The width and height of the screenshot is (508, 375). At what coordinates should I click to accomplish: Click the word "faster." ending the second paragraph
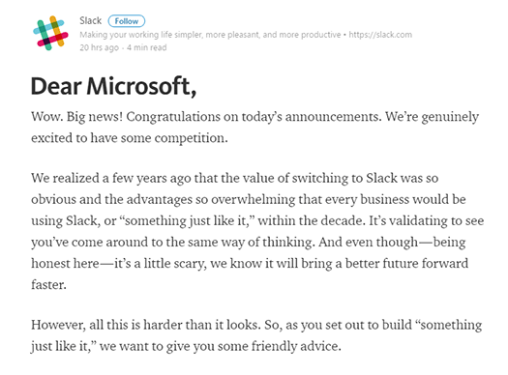tap(48, 285)
